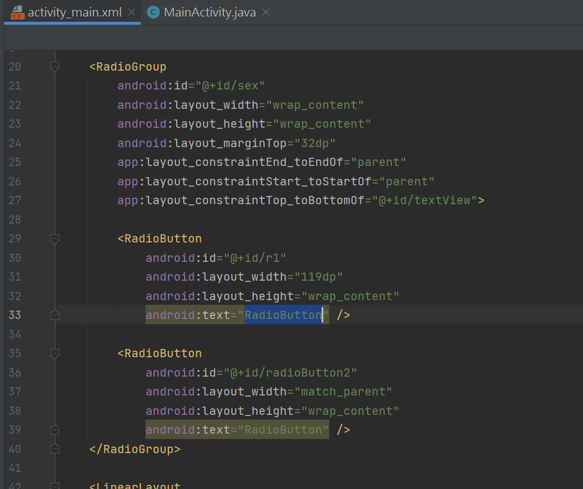Click line number 33 in the gutter
The height and width of the screenshot is (489, 583).
click(15, 315)
